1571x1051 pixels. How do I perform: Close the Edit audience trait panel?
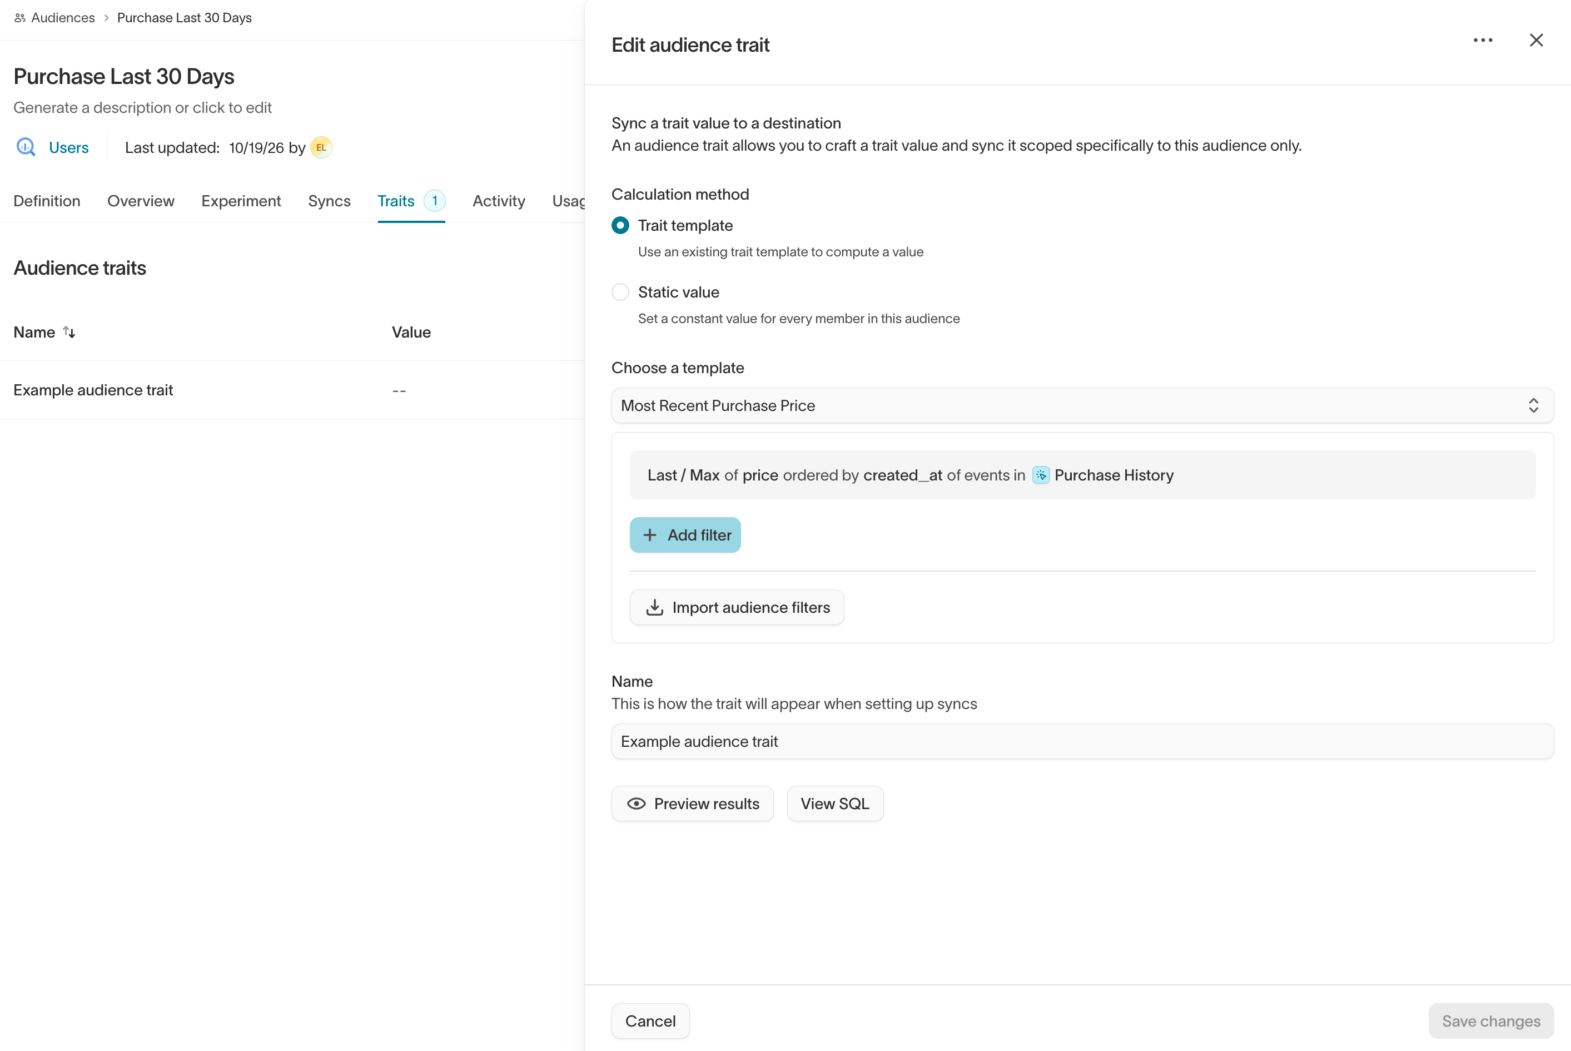tap(1536, 40)
